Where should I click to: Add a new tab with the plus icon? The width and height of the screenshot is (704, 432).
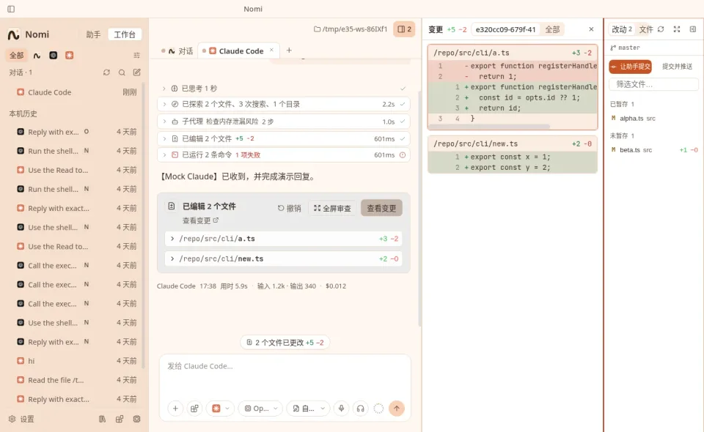coord(289,51)
